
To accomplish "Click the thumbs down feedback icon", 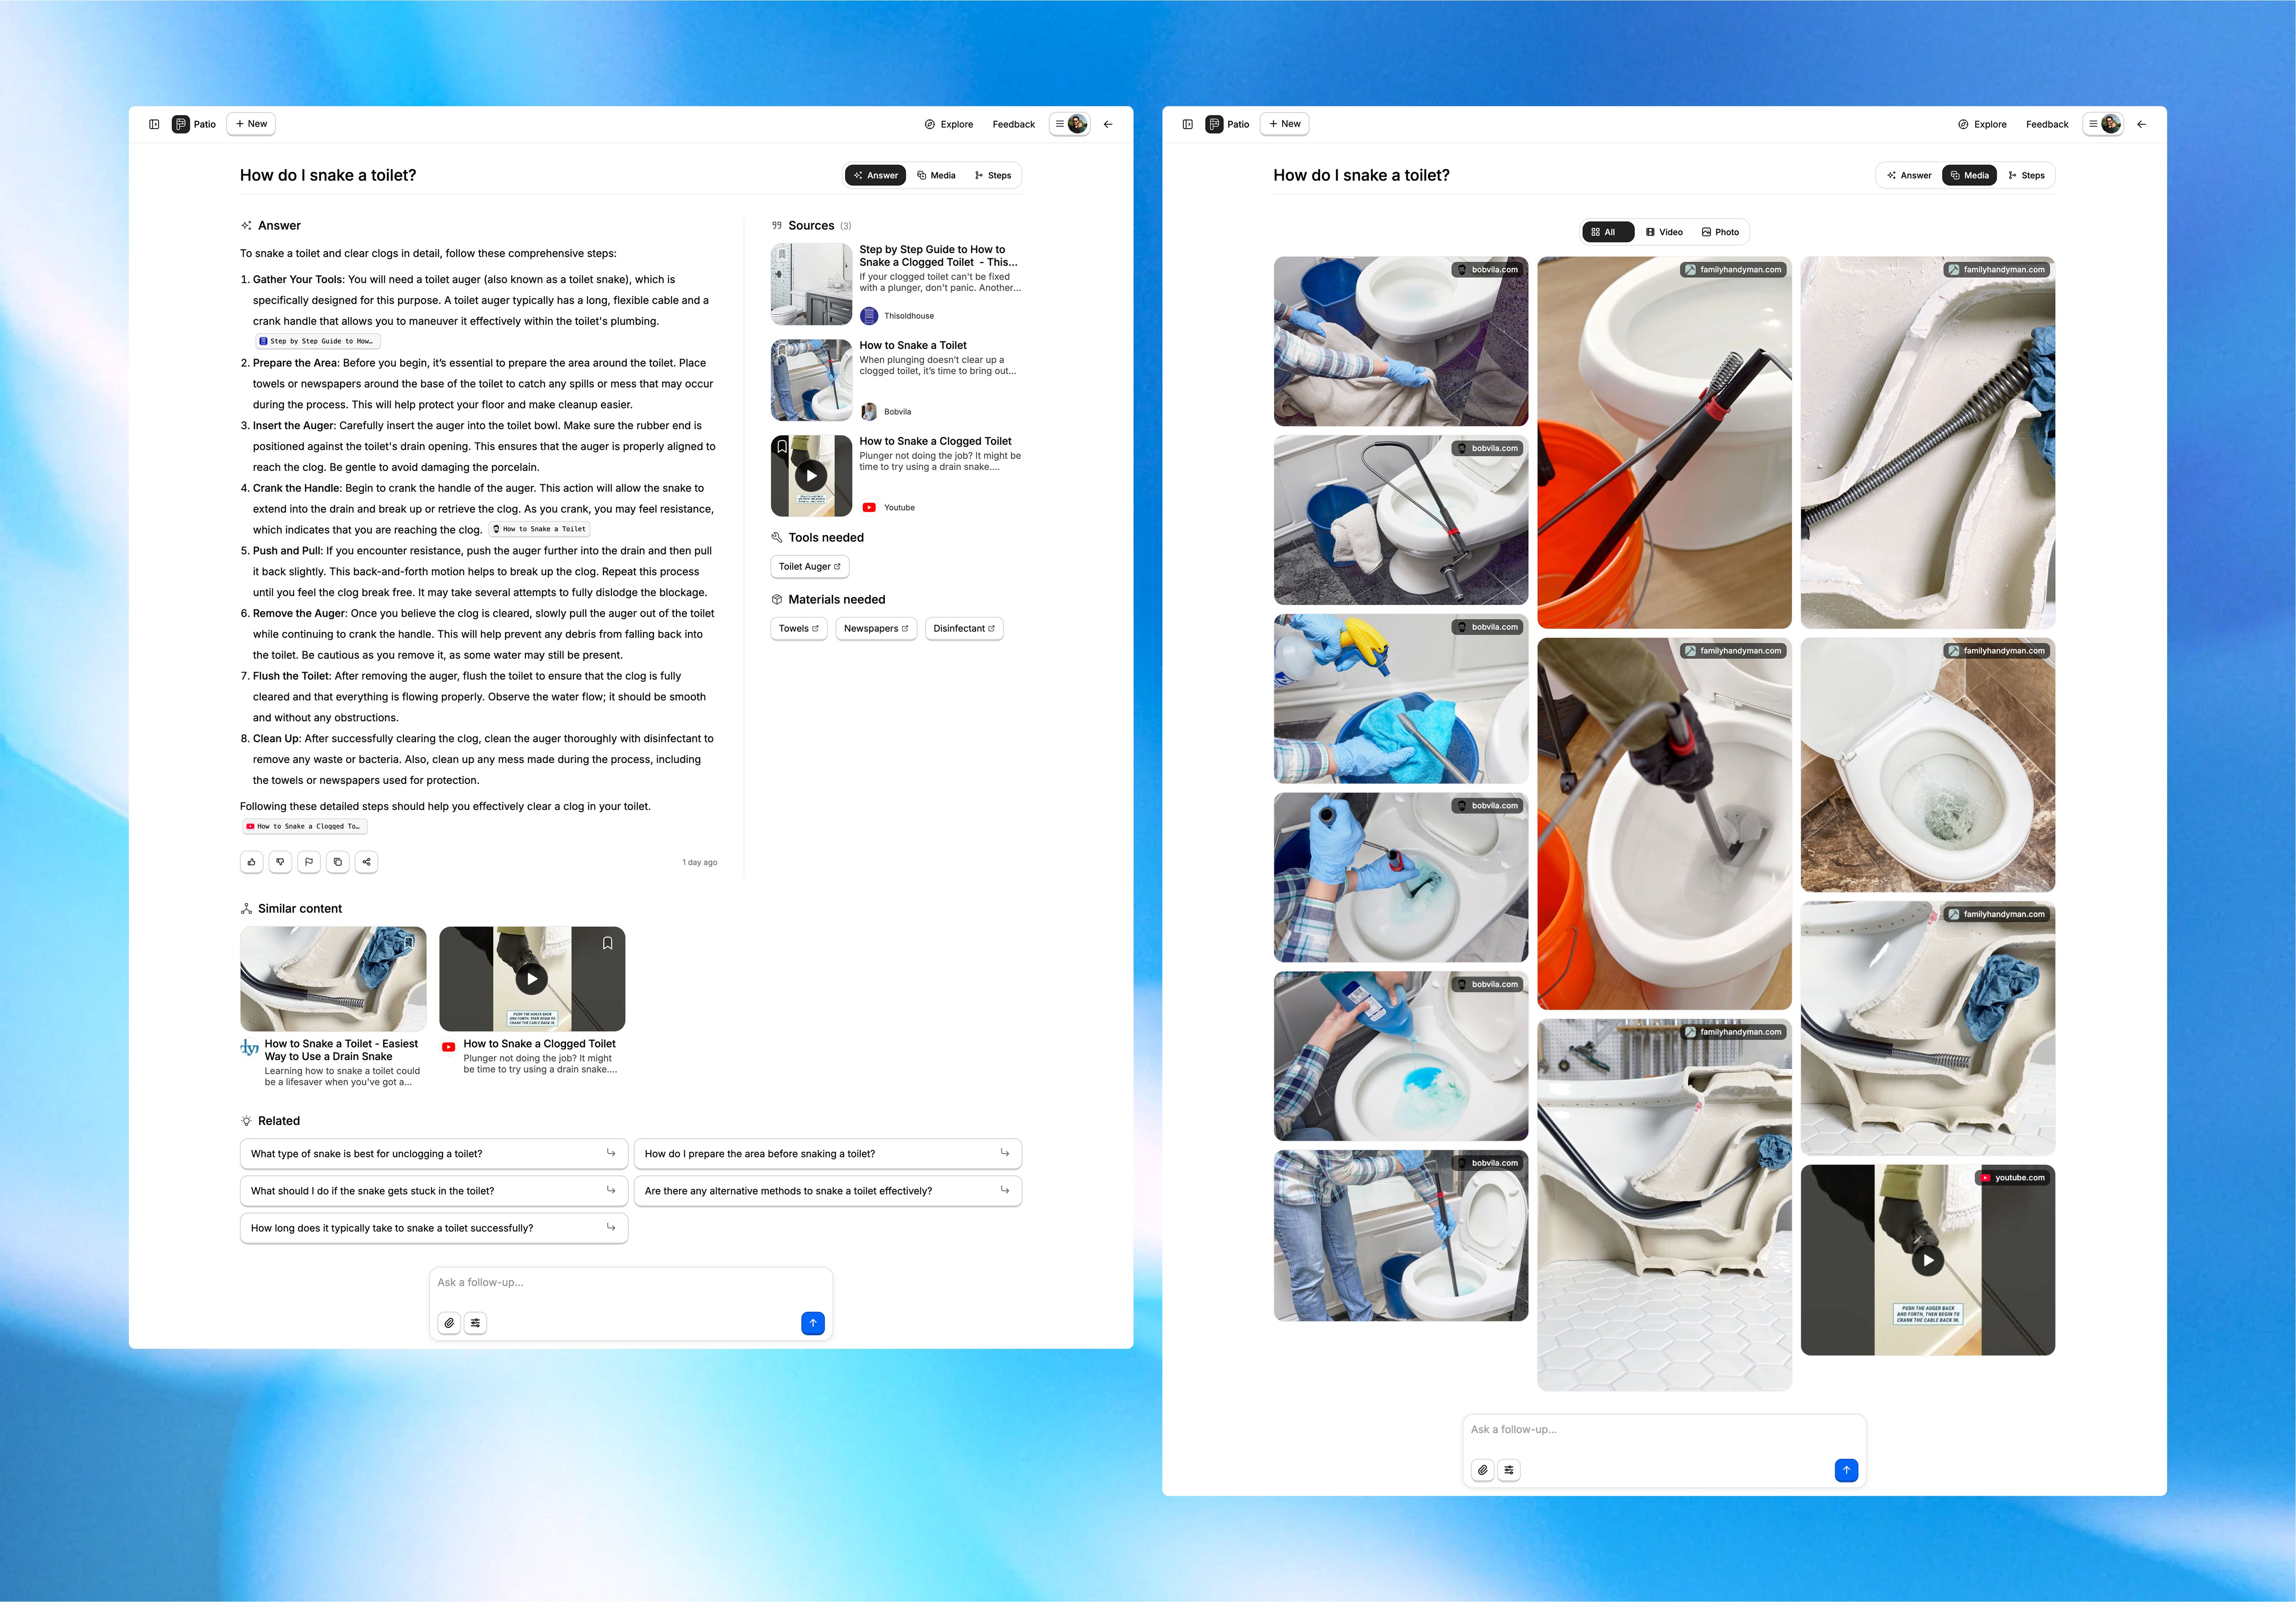I will click(x=280, y=862).
